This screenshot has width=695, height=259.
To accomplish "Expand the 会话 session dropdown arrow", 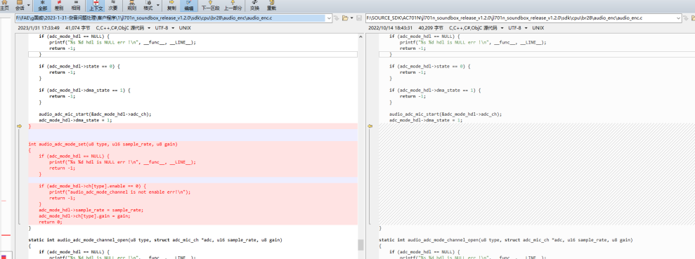I will click(x=29, y=6).
